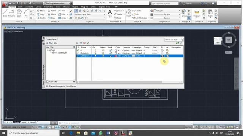Toggle Lock padlock for layer 0

110,50
